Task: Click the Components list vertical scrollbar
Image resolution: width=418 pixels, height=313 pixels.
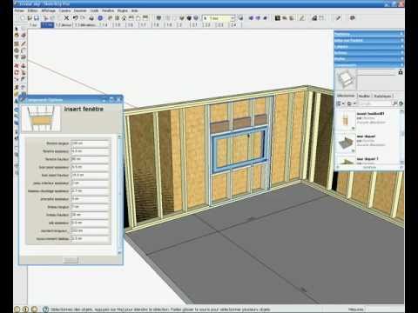Action: coord(402,137)
